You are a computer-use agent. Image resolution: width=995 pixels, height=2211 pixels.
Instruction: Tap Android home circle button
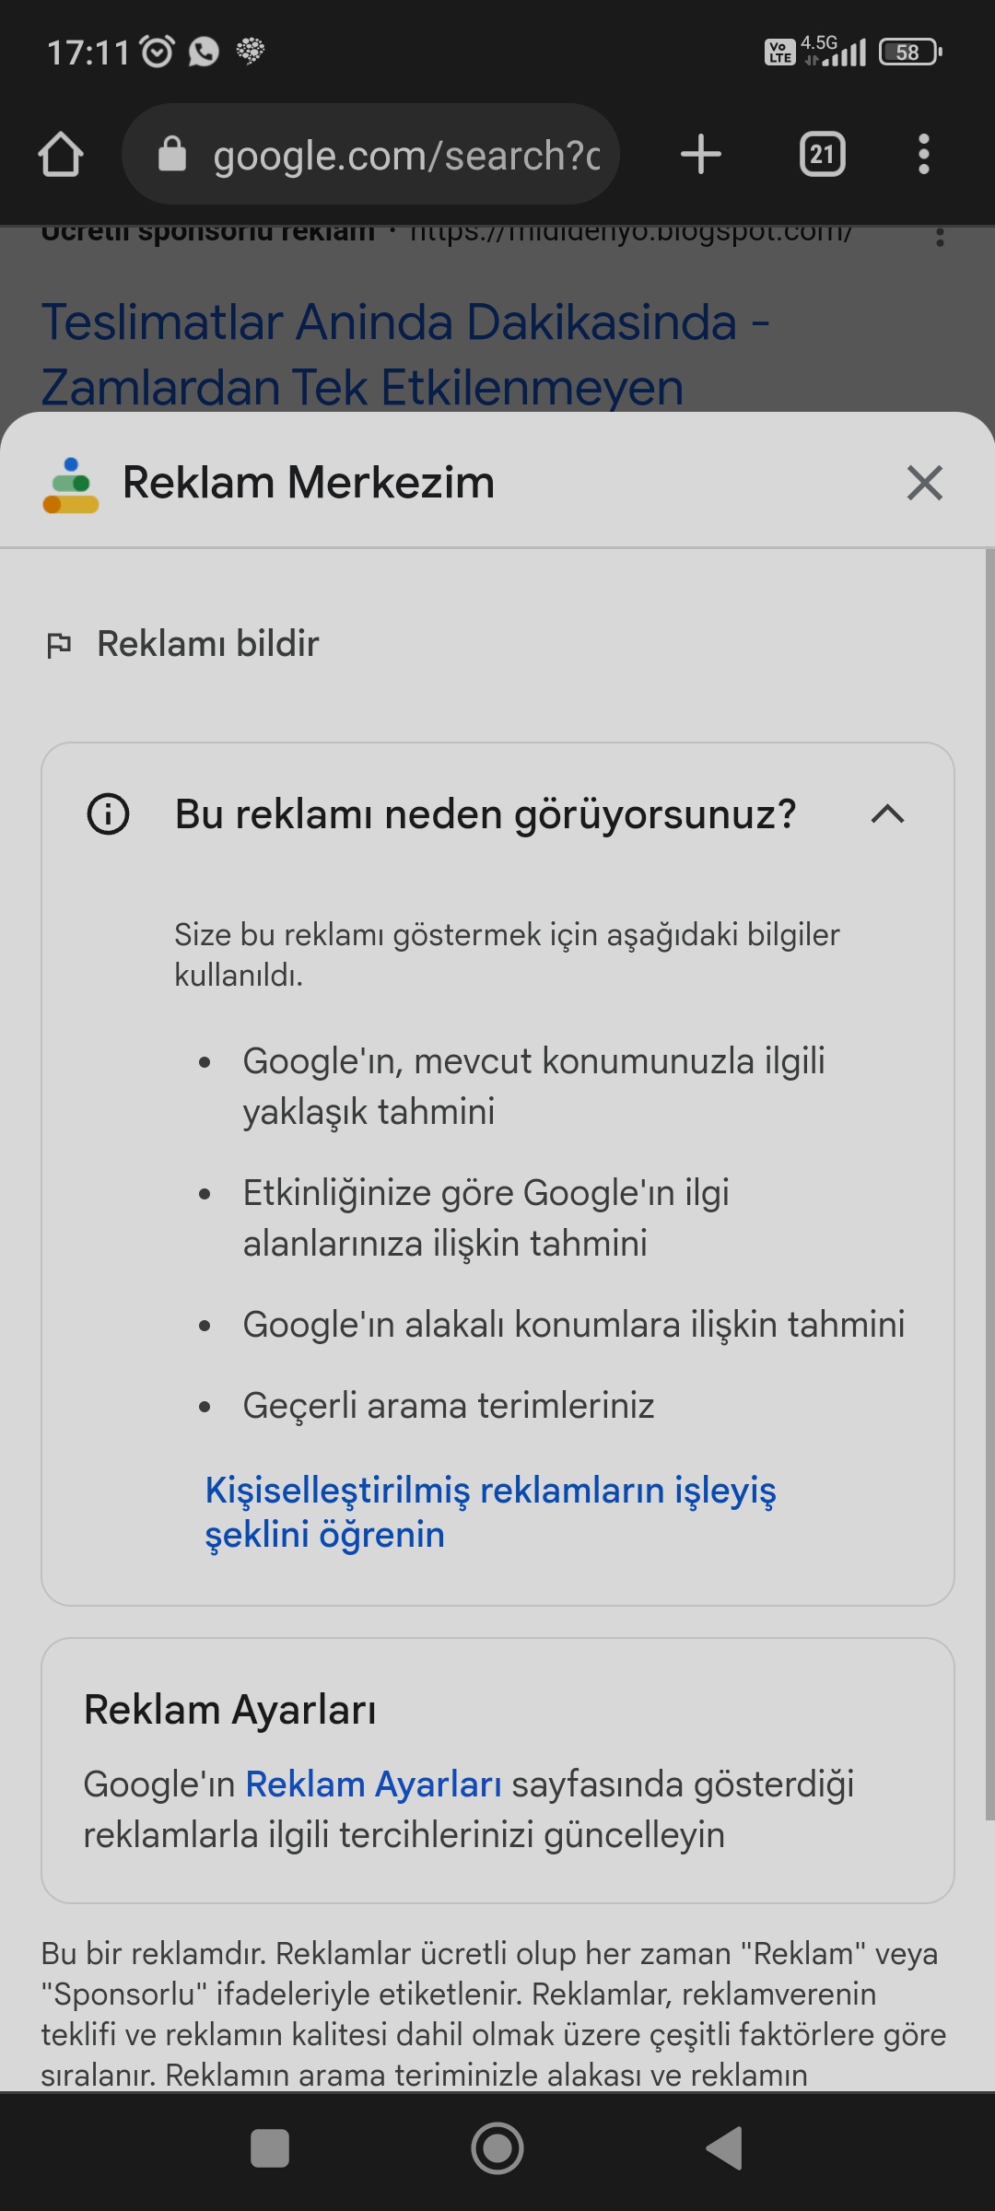[x=497, y=2148]
